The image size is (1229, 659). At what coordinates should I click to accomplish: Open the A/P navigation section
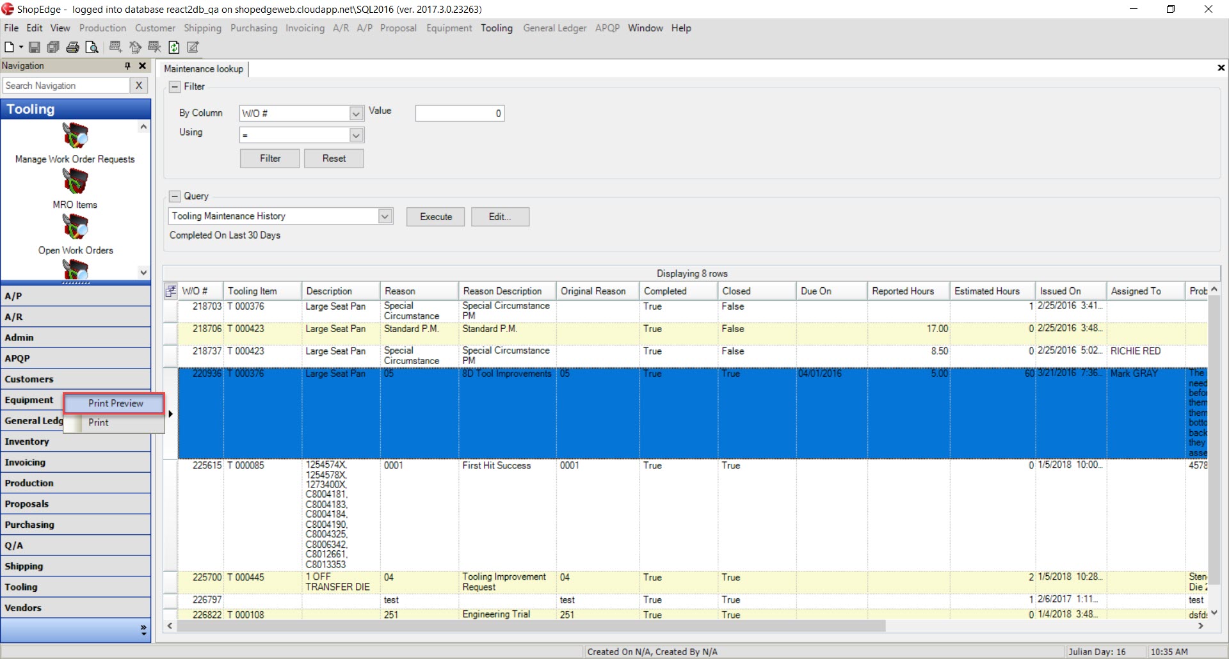tap(76, 296)
